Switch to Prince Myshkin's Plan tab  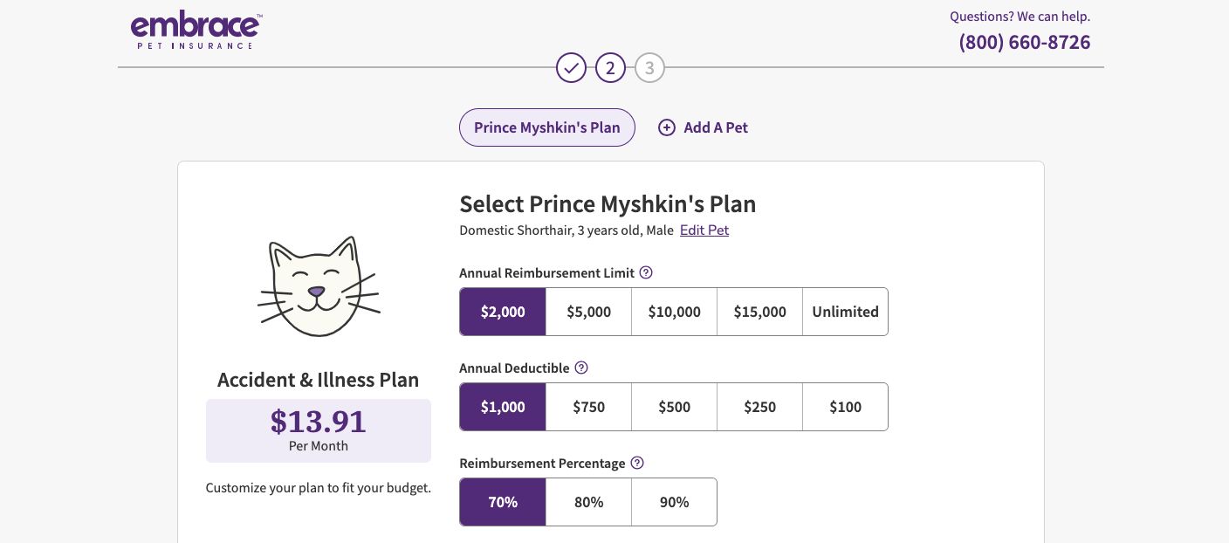coord(547,127)
